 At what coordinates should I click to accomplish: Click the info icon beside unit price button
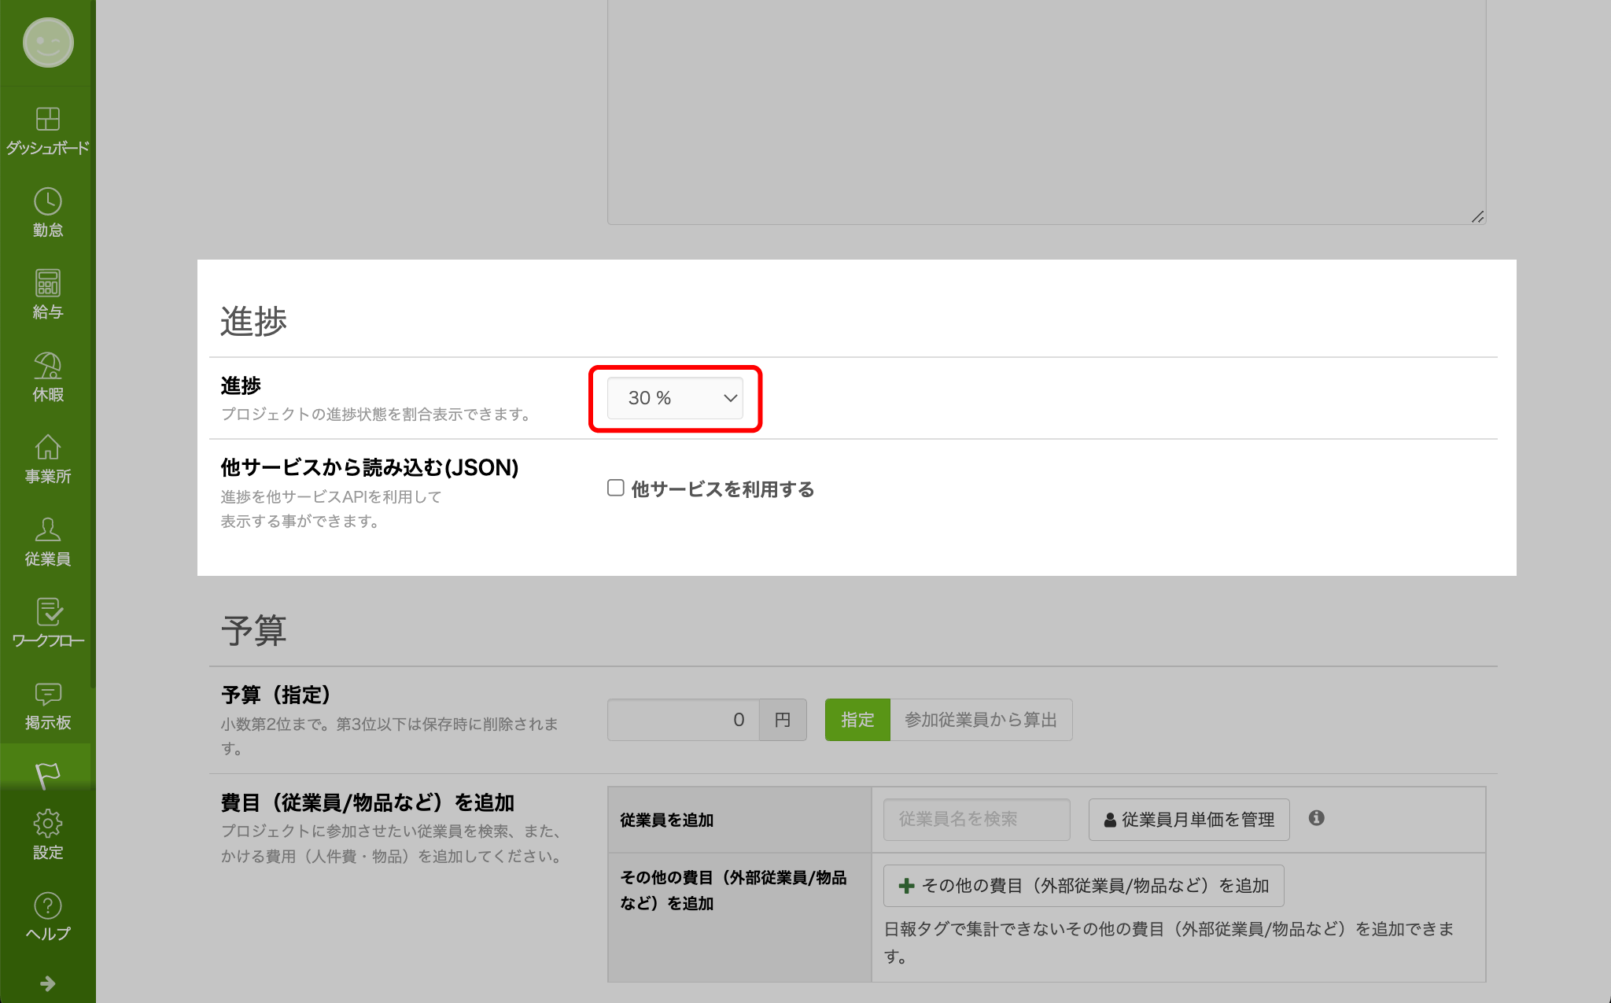click(x=1316, y=818)
